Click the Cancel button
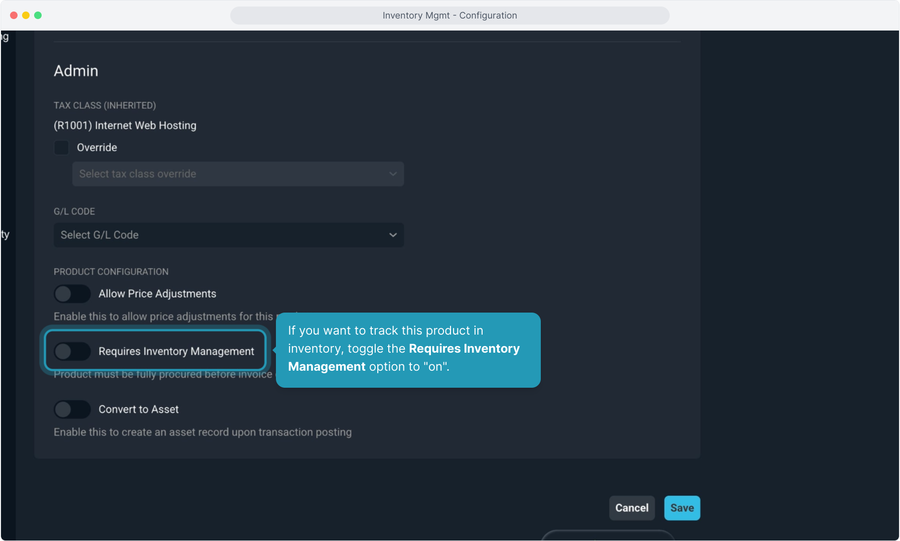Screen dimensions: 900x541 [x=632, y=508]
